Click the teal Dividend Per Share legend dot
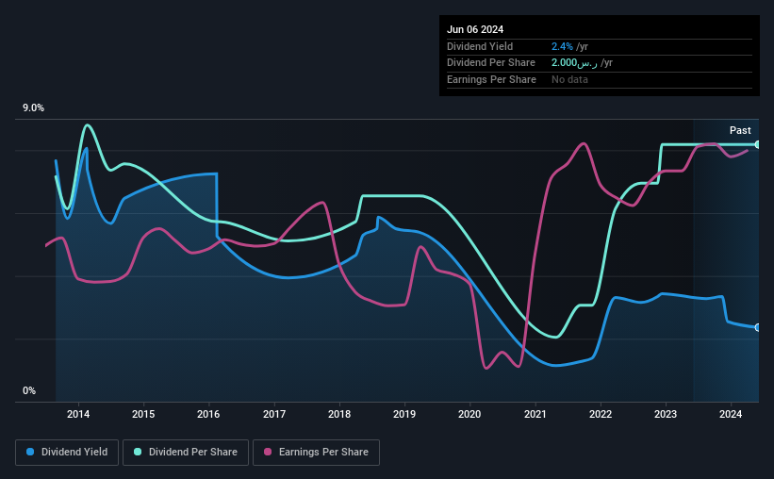The image size is (774, 479). (x=138, y=452)
